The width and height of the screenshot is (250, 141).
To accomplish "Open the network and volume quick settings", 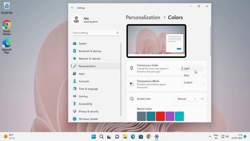I will pos(225,137).
